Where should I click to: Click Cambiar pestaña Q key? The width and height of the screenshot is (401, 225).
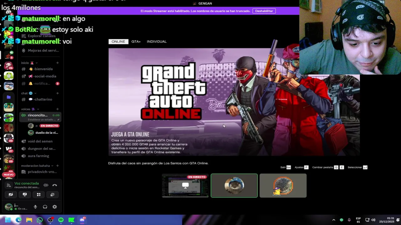(x=336, y=167)
